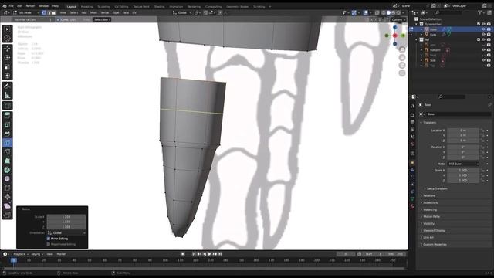Click the Play animation button
Viewport: 494px width, 278px height.
(209, 254)
